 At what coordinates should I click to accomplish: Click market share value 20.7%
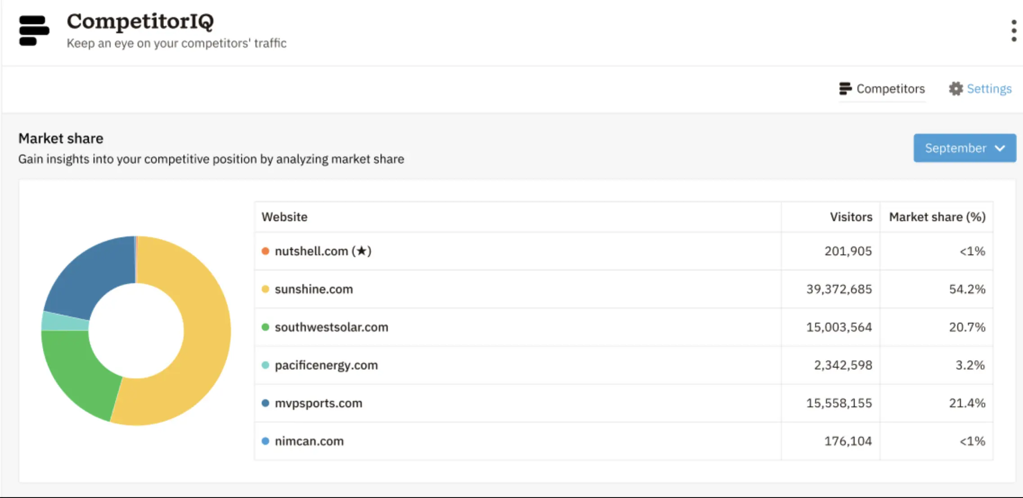967,327
